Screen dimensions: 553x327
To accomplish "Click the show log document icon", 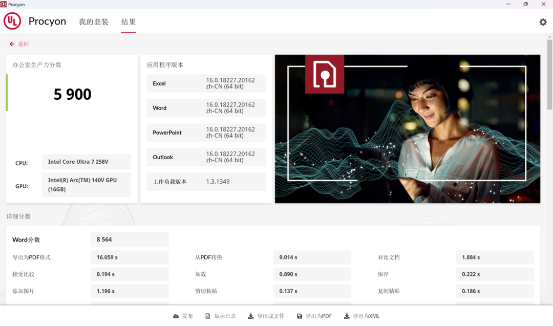I will coord(208,316).
